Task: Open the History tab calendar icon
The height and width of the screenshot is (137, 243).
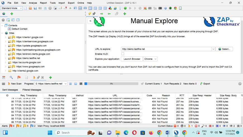Action: [4, 77]
